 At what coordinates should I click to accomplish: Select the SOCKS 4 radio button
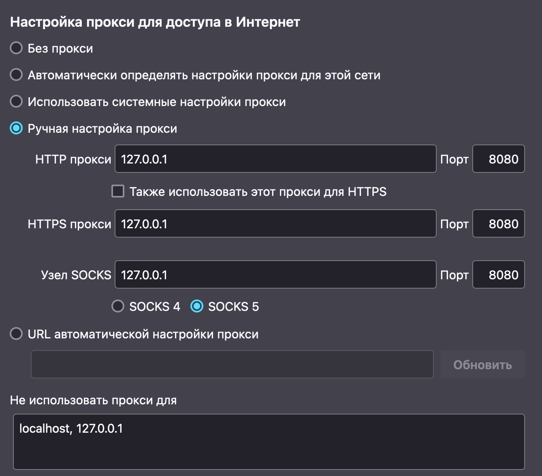point(118,306)
